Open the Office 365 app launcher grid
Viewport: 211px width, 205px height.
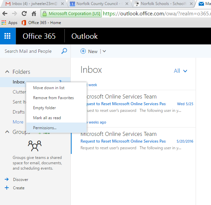click(7, 36)
